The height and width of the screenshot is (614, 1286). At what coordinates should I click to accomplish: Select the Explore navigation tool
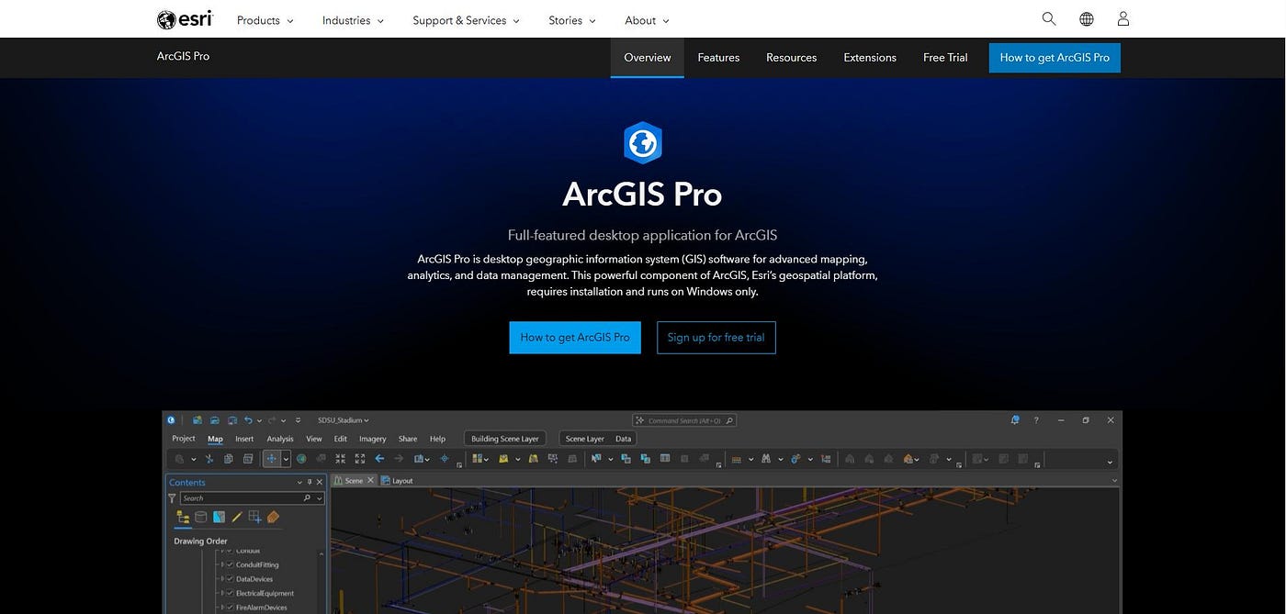(x=271, y=459)
